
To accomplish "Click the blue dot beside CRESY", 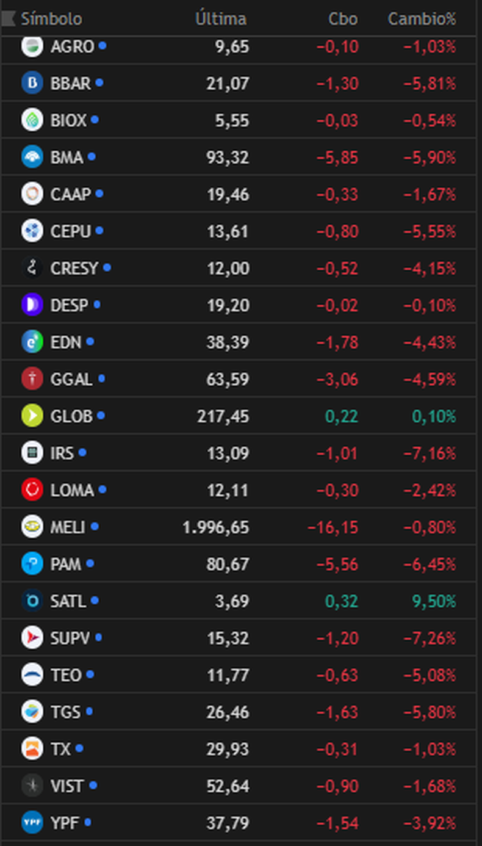I will [x=107, y=267].
